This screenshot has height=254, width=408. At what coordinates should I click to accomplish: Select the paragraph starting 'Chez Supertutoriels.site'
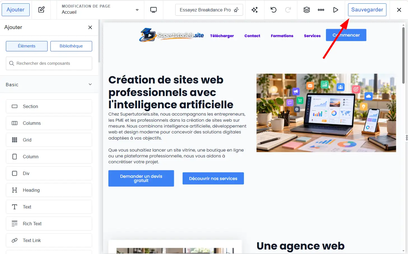178,126
